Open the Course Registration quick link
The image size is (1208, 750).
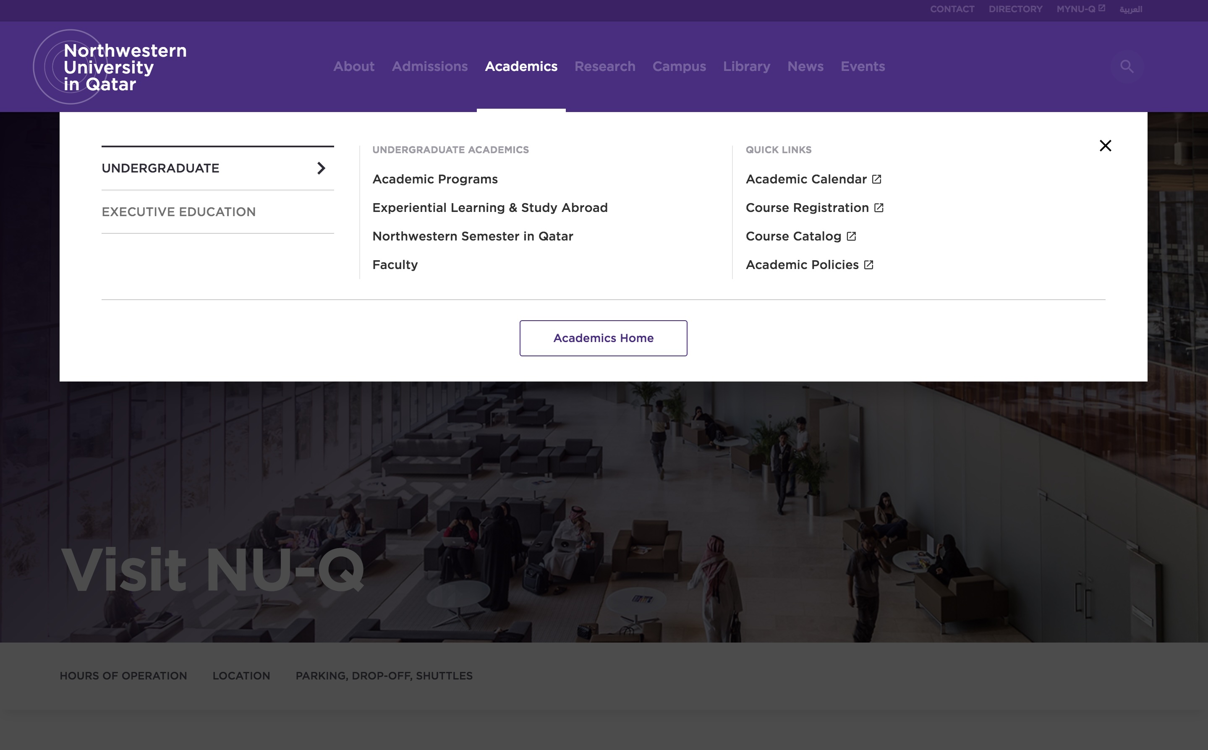pyautogui.click(x=815, y=208)
